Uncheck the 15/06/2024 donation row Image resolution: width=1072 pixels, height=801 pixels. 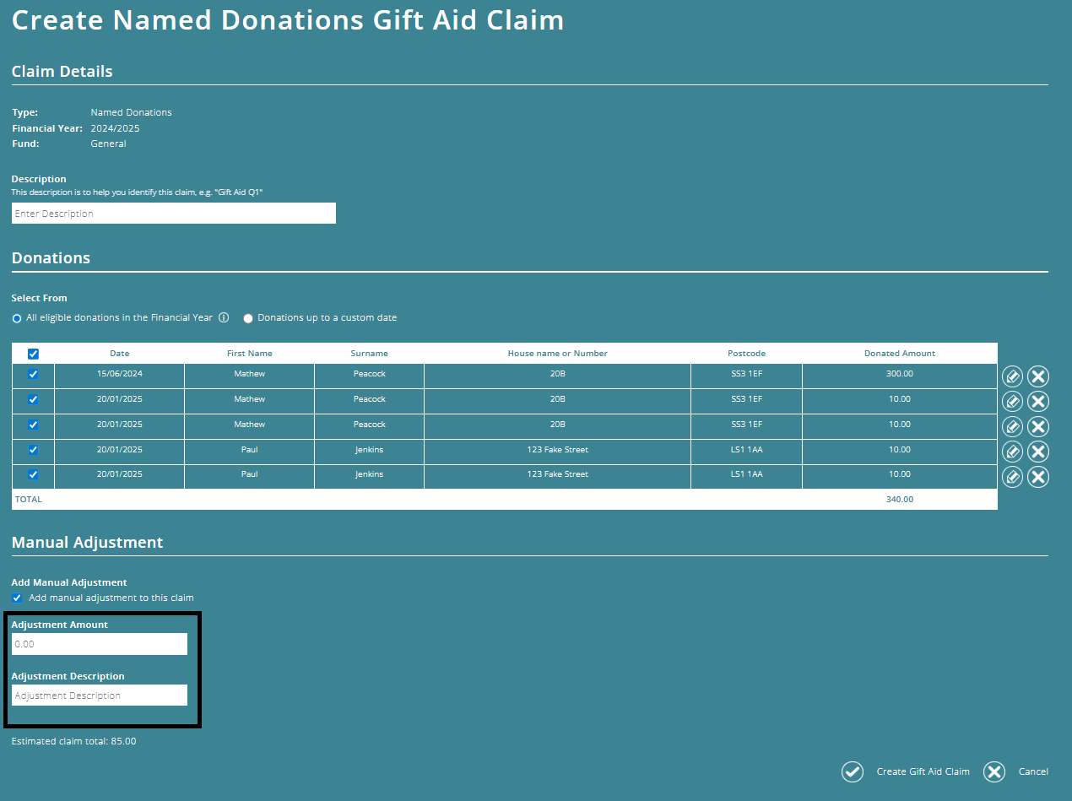click(33, 376)
